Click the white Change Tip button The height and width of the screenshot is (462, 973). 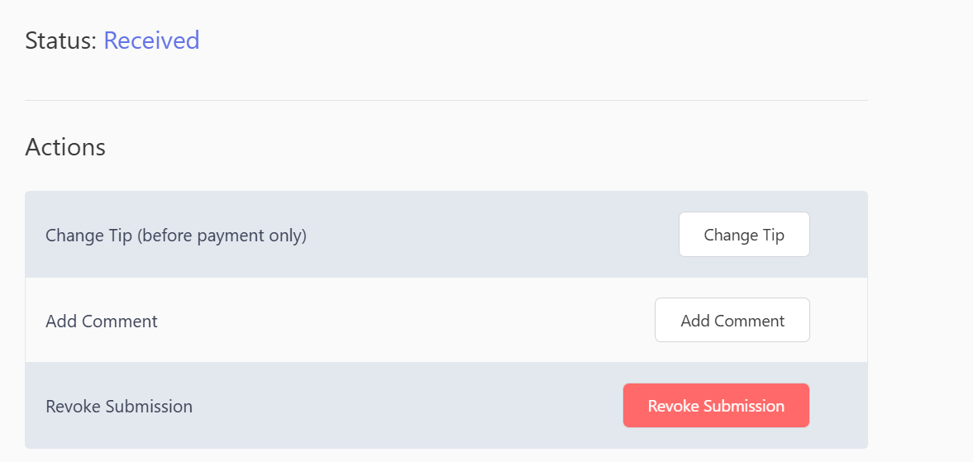click(x=744, y=235)
